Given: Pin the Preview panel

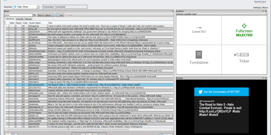Looking at the screenshot, I should pyautogui.click(x=266, y=78).
